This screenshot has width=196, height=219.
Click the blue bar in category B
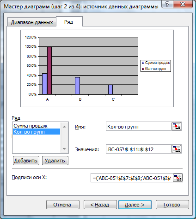[77, 86]
